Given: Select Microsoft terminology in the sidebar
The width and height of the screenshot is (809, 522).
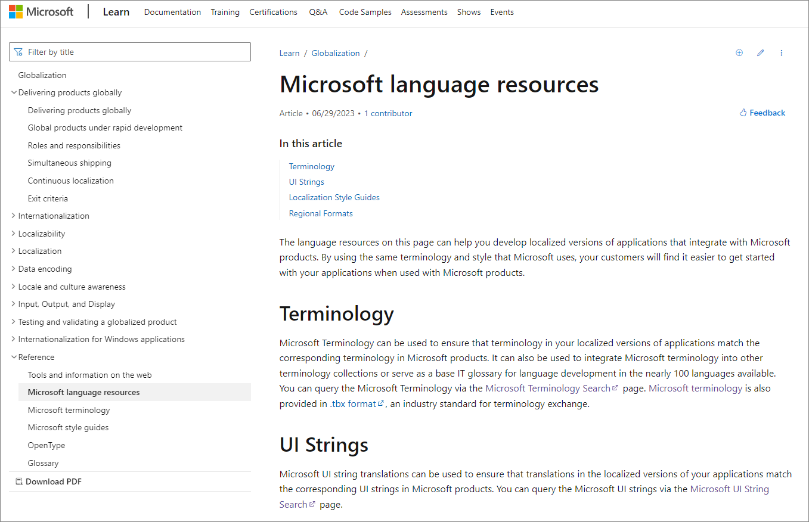Looking at the screenshot, I should (69, 410).
